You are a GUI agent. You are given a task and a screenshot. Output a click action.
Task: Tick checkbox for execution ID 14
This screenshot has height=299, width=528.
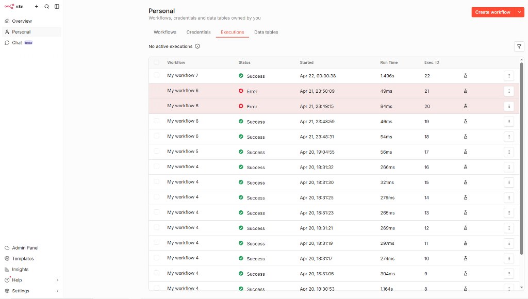[157, 196]
